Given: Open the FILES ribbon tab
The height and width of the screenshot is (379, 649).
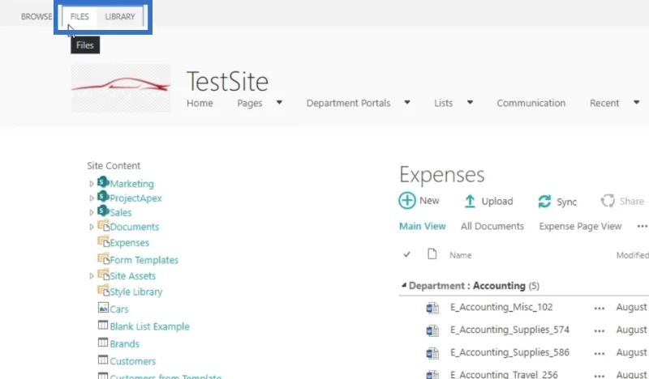Looking at the screenshot, I should click(80, 16).
